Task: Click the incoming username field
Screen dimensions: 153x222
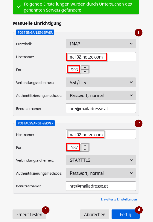Action: point(101,108)
